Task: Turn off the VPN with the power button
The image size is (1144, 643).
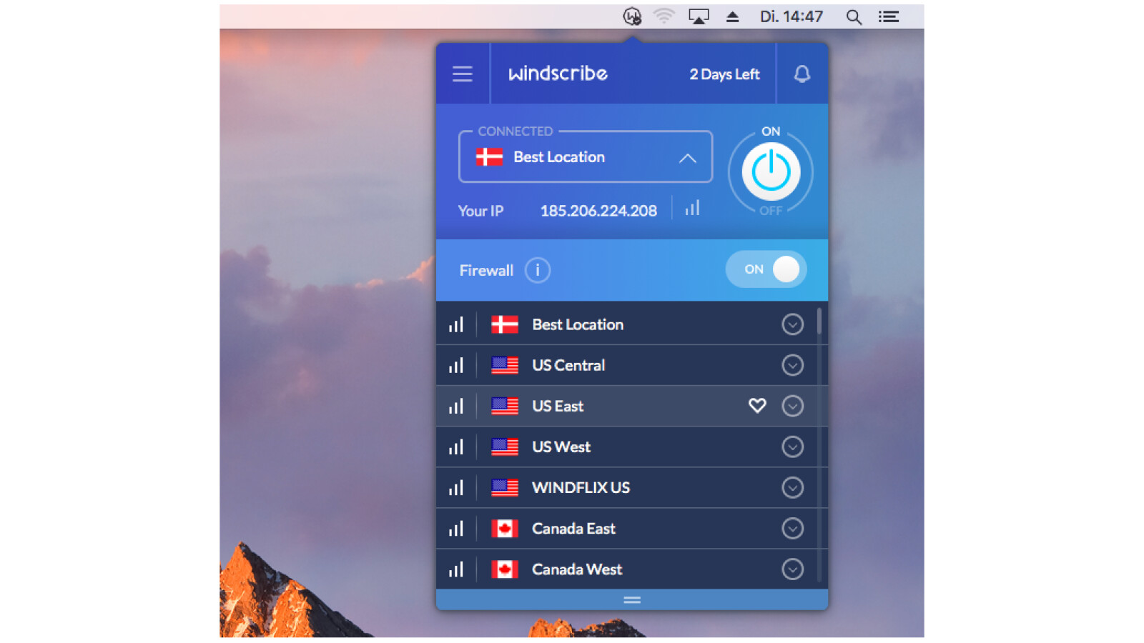Action: point(770,171)
